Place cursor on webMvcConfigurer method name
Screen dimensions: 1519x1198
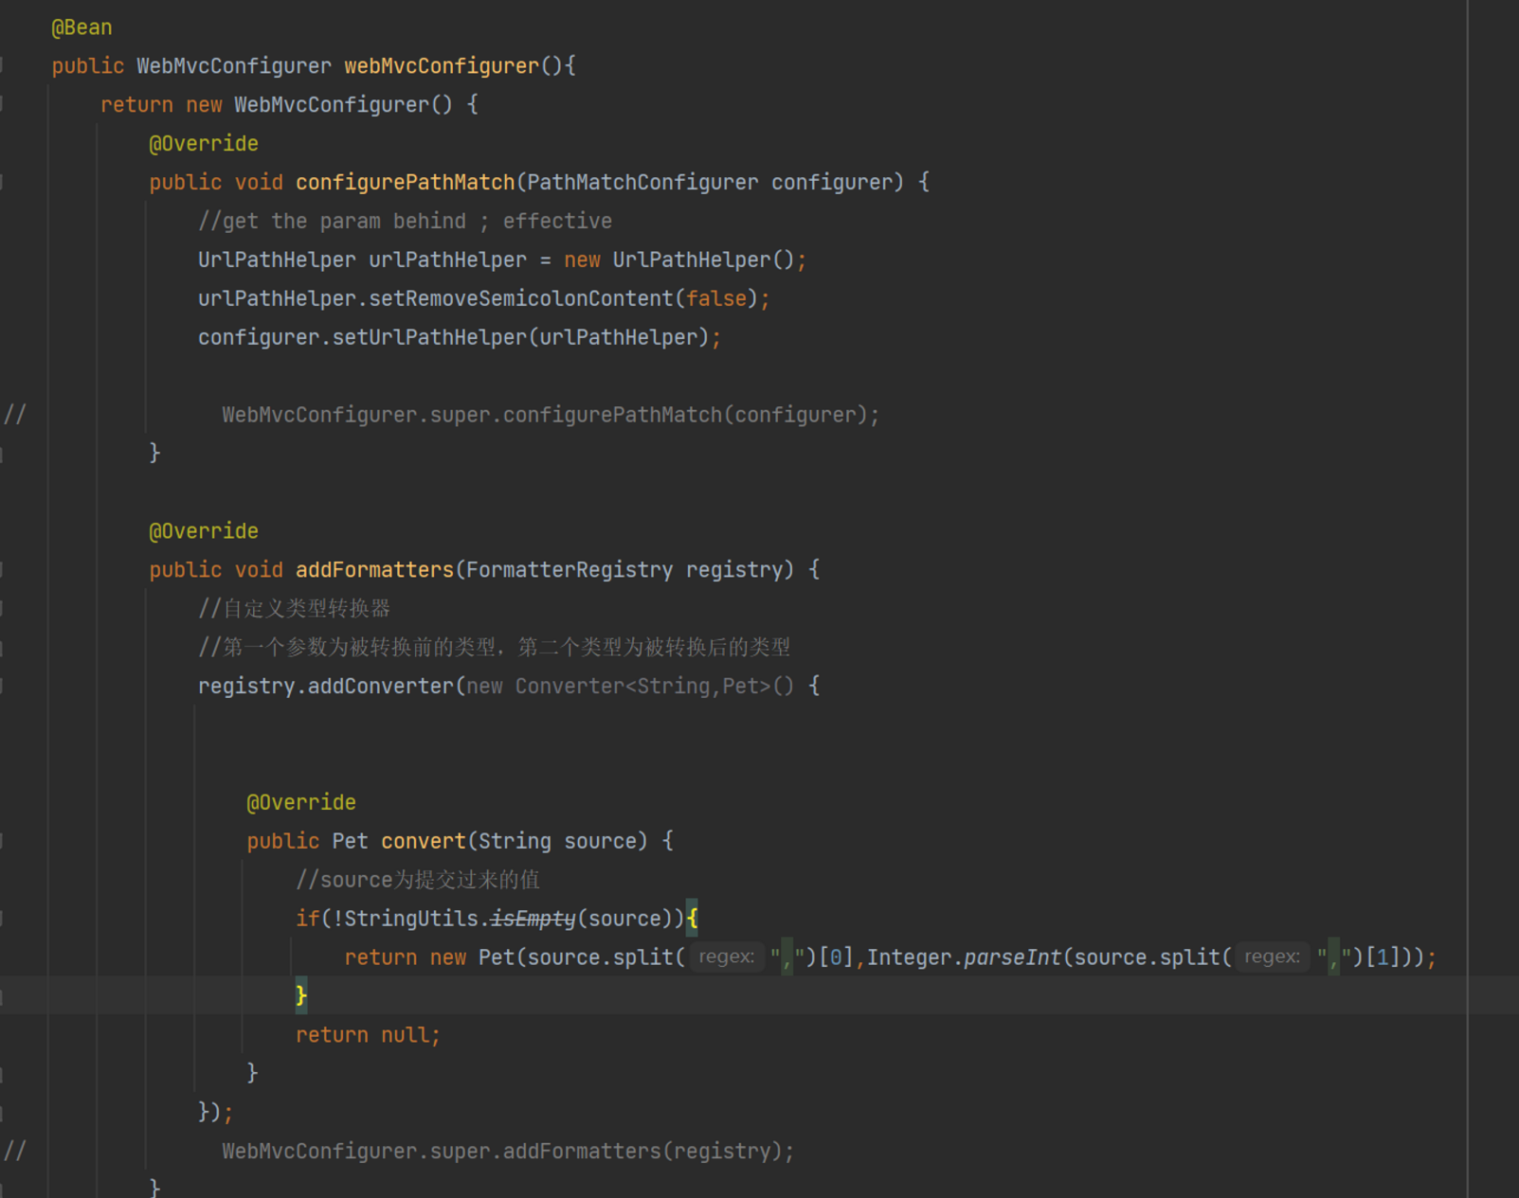pyautogui.click(x=441, y=66)
